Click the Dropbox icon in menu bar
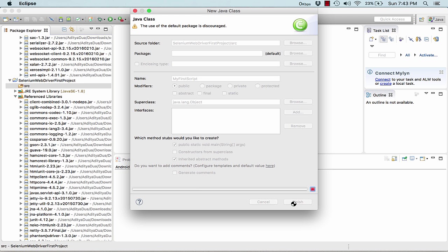This screenshot has width=448, height=252. (318, 3)
